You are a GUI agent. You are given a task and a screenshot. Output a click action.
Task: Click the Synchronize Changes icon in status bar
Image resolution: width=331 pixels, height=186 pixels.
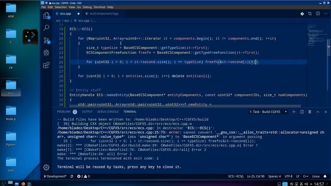pyautogui.click(x=72, y=176)
